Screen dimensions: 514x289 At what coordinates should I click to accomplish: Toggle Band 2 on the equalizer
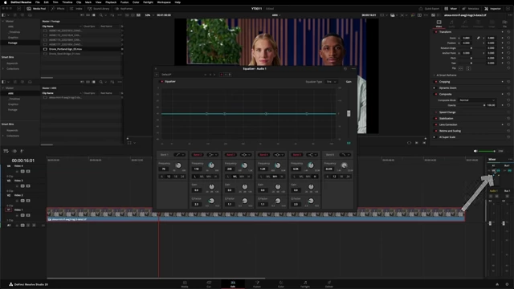(198, 155)
